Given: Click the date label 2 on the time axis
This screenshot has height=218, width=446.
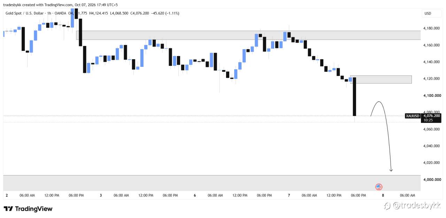Looking at the screenshot, I should (7, 195).
